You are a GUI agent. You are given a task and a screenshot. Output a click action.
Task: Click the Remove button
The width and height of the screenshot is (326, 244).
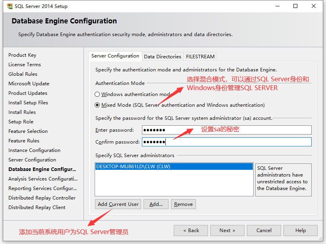183,204
